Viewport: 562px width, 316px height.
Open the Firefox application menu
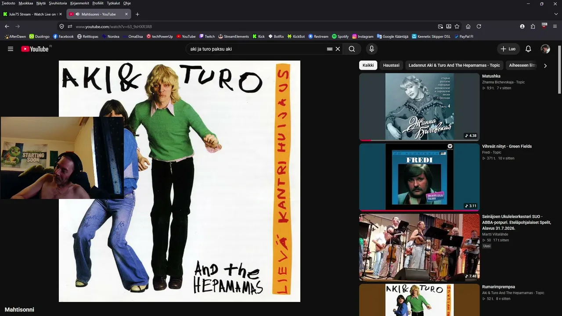556,26
